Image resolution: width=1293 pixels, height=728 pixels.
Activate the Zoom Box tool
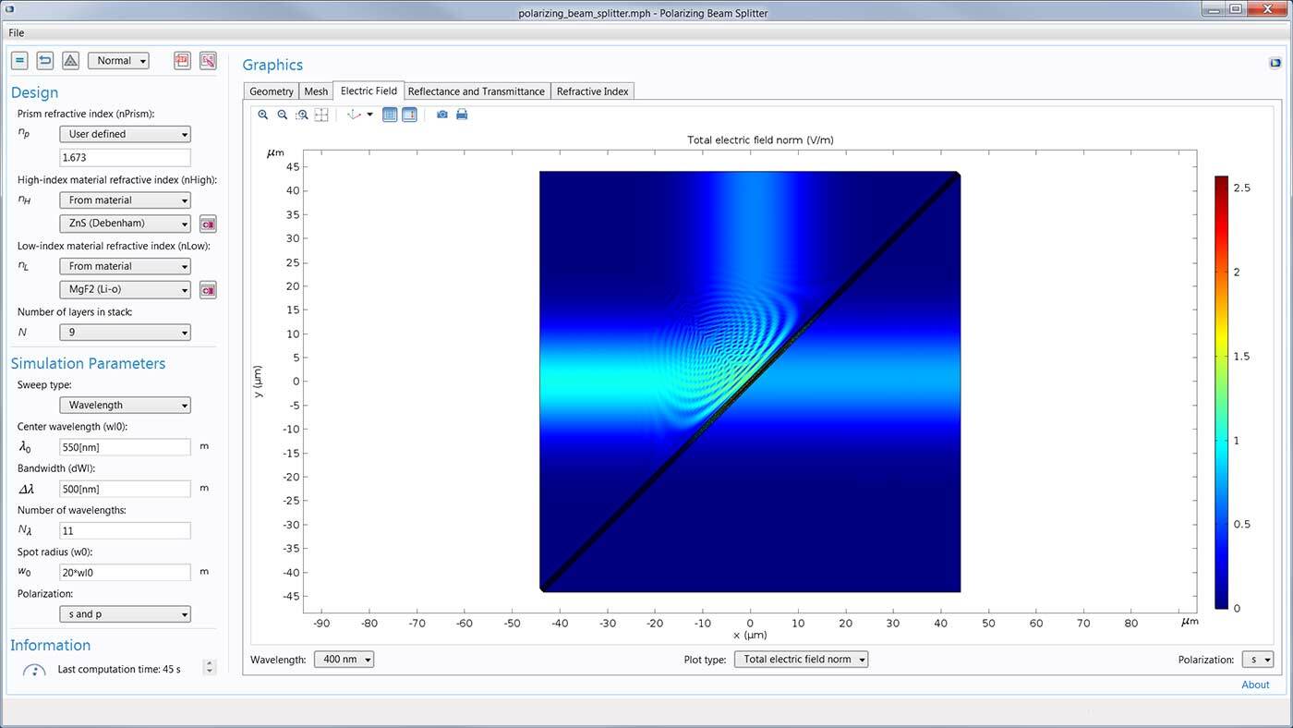pyautogui.click(x=302, y=115)
